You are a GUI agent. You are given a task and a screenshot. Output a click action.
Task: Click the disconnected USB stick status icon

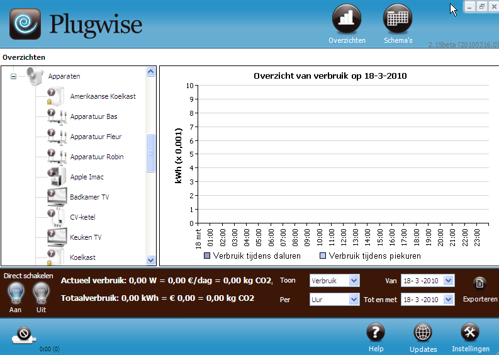24,335
